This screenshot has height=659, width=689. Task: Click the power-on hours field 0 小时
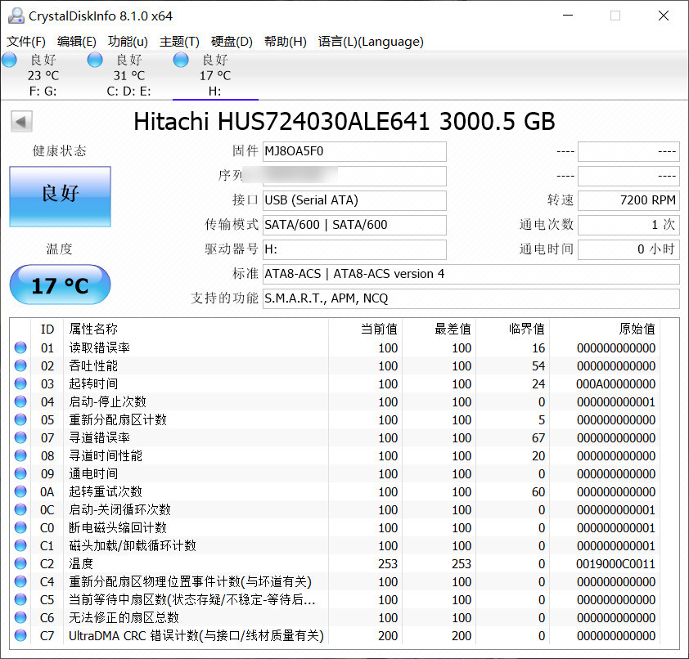628,250
